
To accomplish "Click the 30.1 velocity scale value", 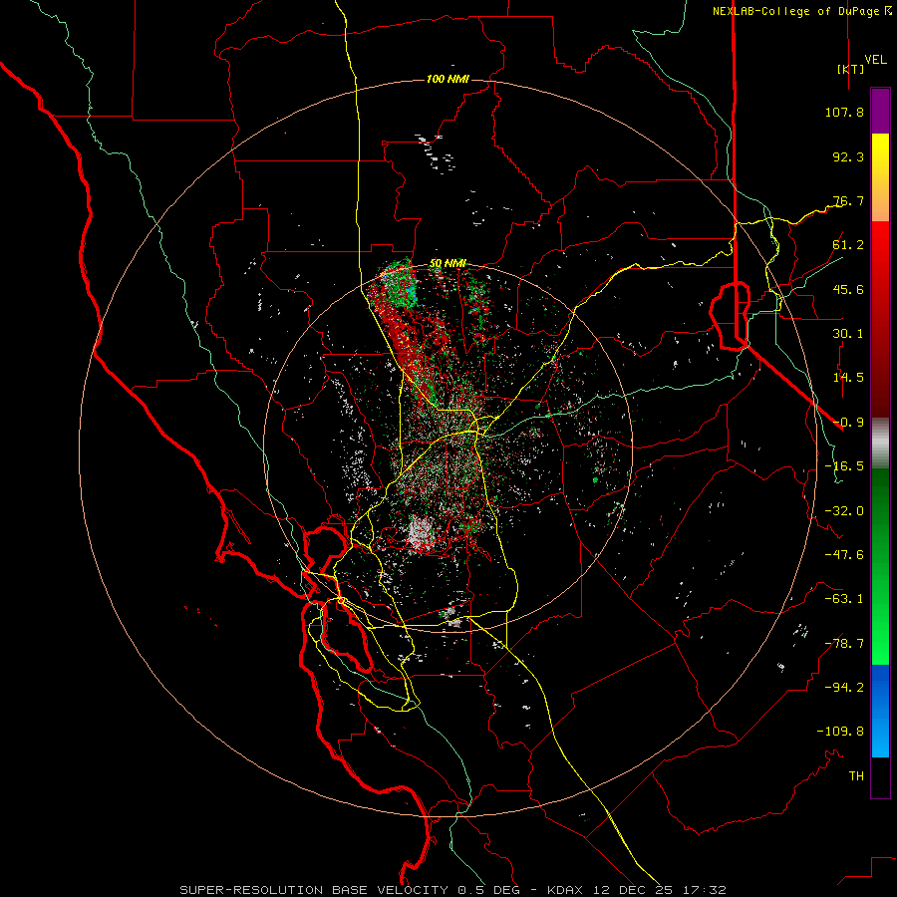I will (848, 334).
